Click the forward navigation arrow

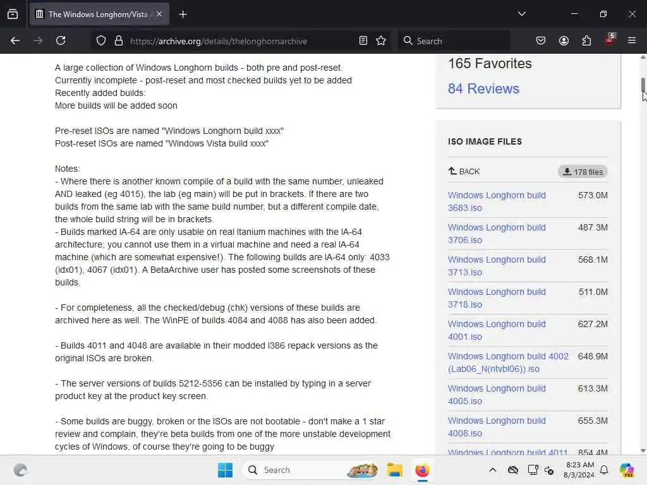point(38,40)
